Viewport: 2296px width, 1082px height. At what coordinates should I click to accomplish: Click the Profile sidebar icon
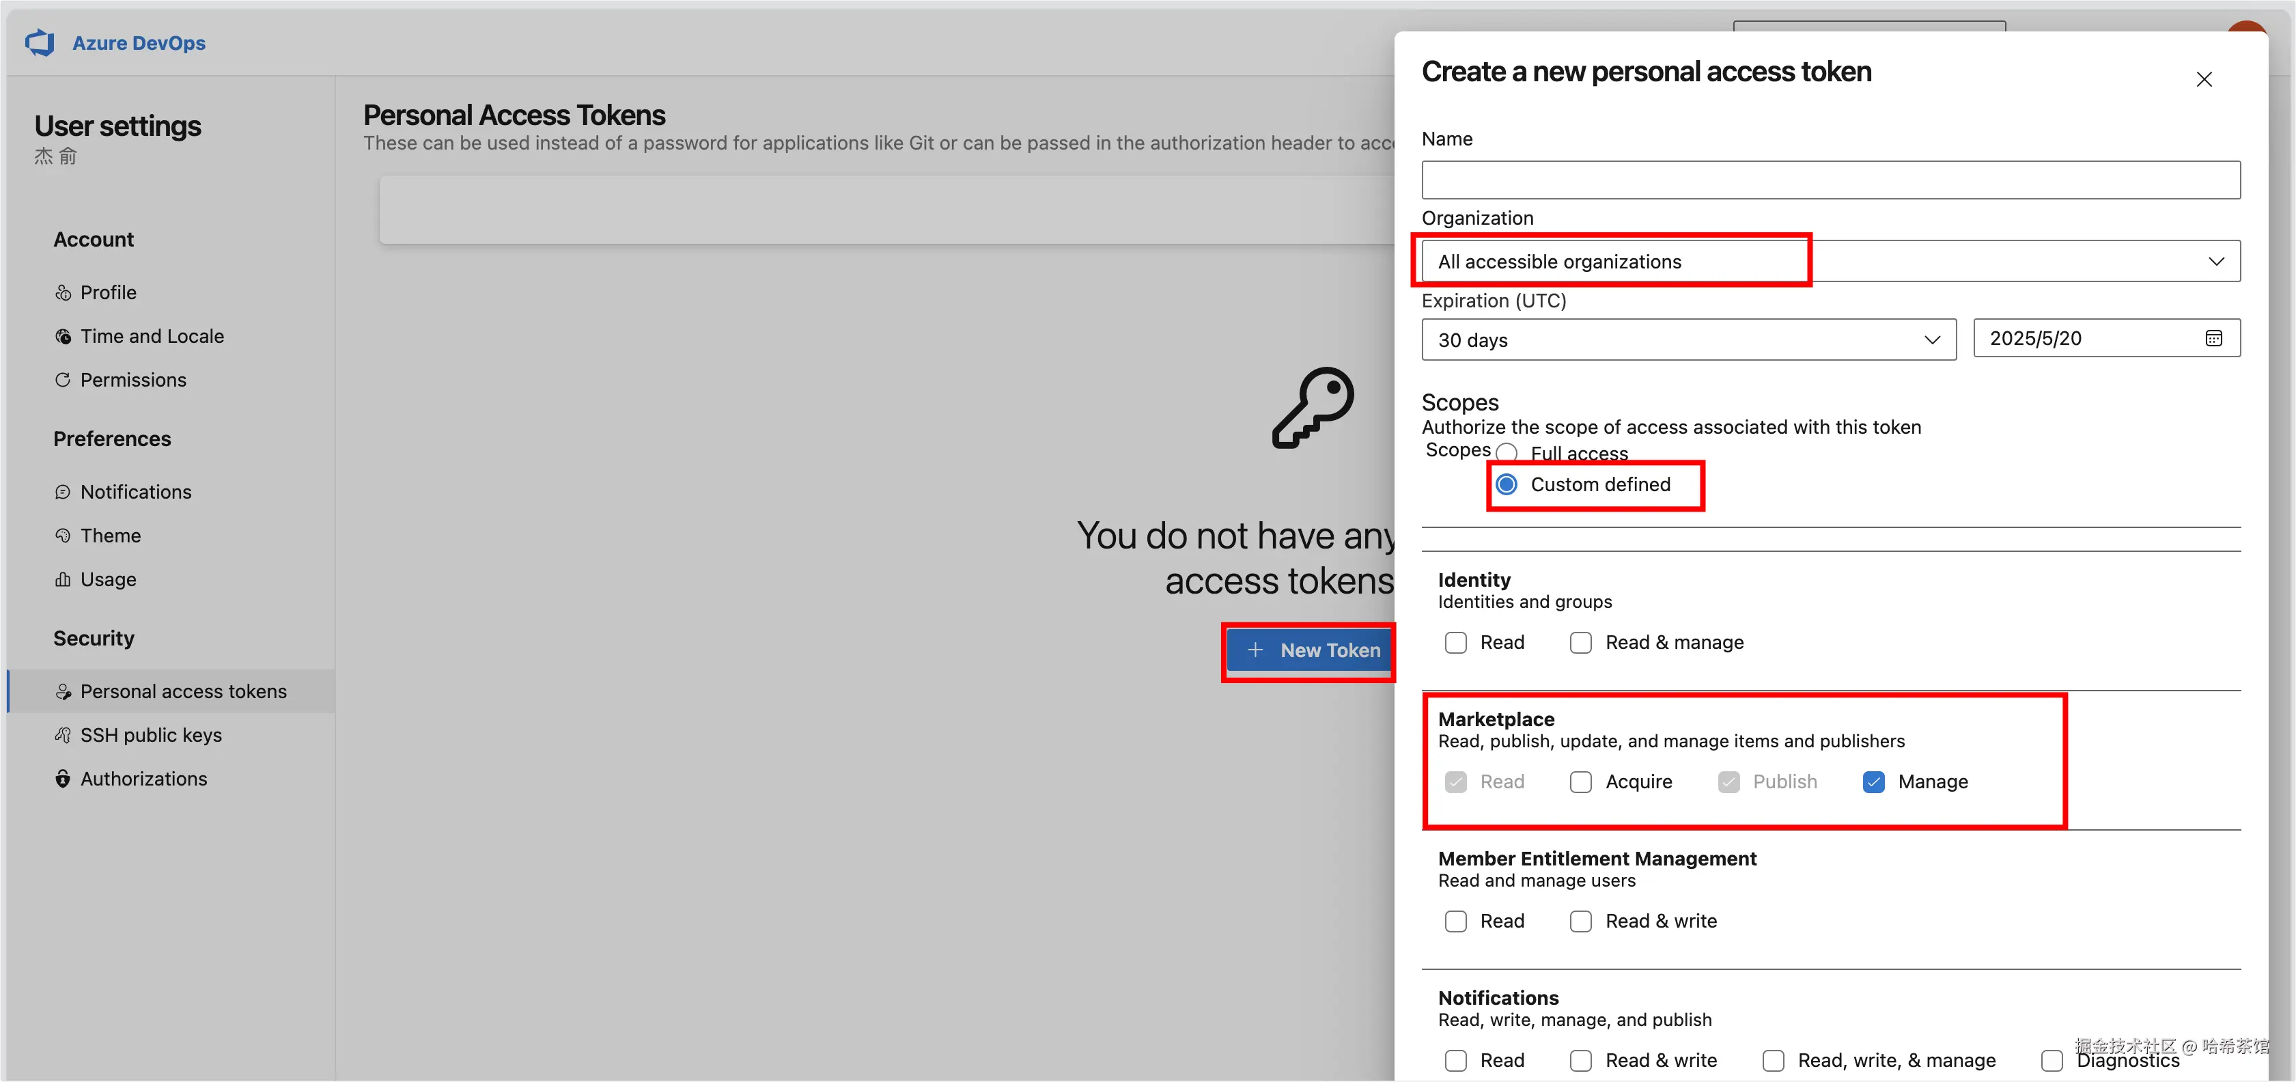[x=62, y=292]
